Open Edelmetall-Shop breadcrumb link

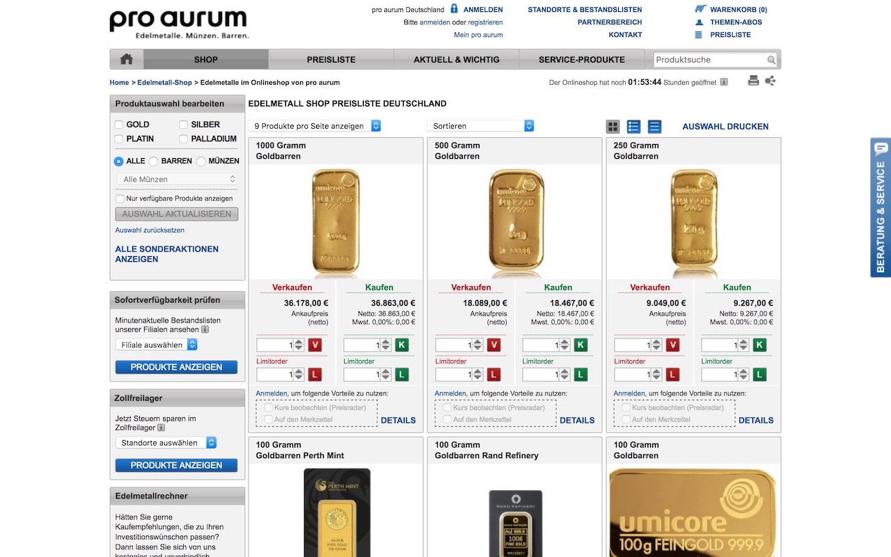(164, 82)
